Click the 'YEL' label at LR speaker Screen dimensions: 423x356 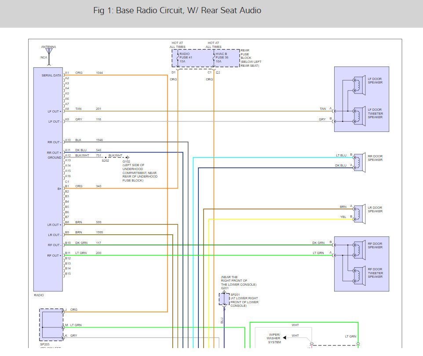click(343, 217)
